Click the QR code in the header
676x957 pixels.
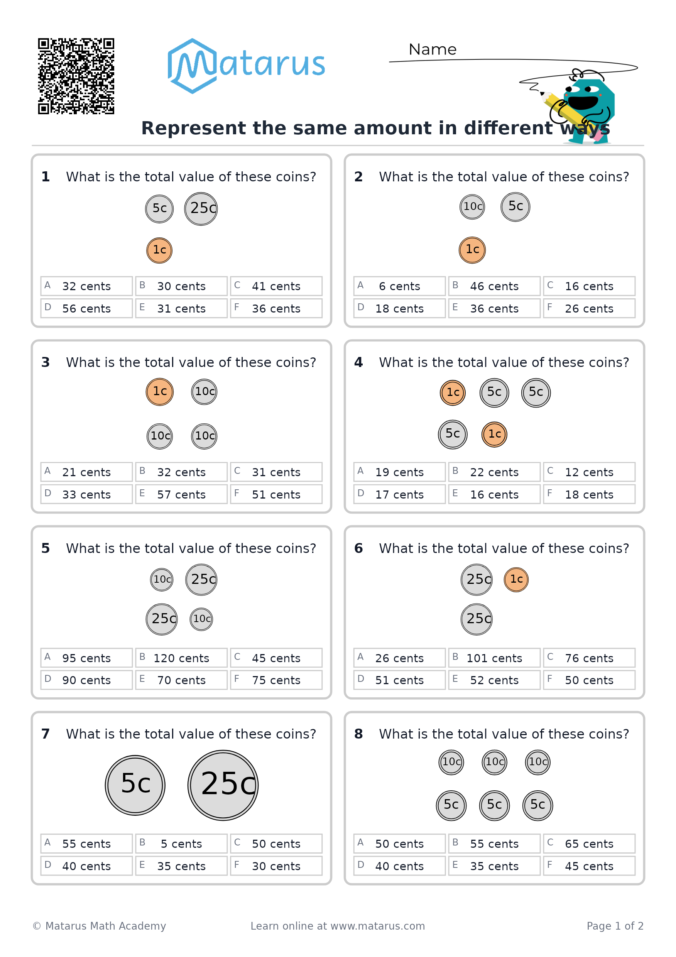pyautogui.click(x=76, y=76)
